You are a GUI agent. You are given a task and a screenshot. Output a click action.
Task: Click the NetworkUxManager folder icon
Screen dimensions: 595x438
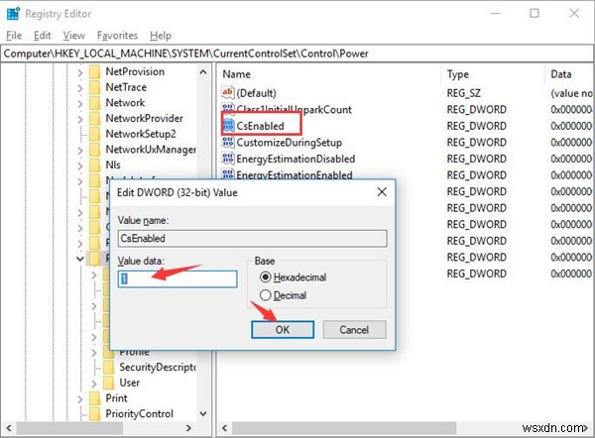tap(94, 150)
